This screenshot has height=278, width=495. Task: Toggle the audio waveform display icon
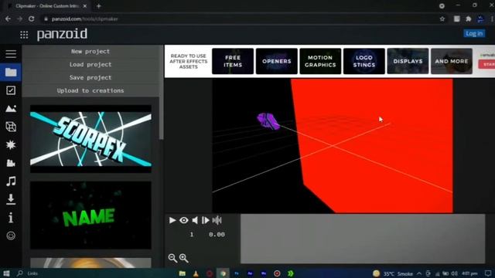click(x=217, y=220)
